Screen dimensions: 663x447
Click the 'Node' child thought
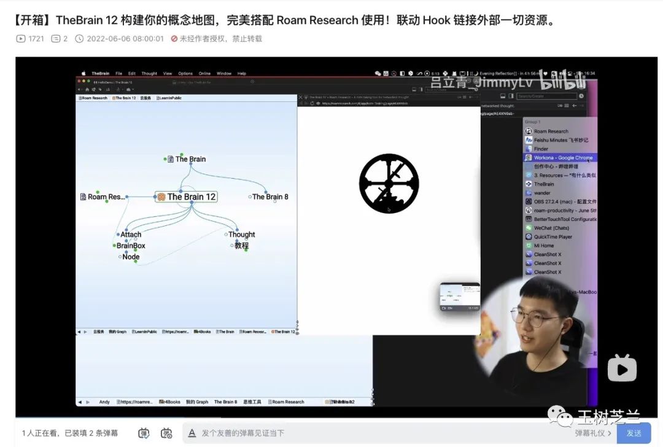[131, 257]
